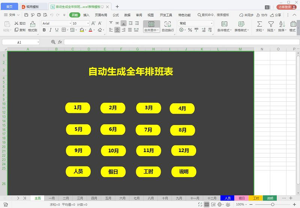This screenshot has height=208, width=300.
Task: Click the yellow 假日 button
Action: pos(113,172)
